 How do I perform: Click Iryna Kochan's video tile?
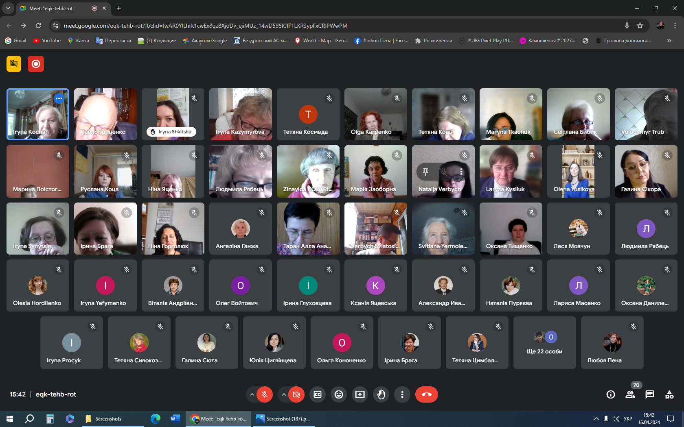(x=38, y=114)
